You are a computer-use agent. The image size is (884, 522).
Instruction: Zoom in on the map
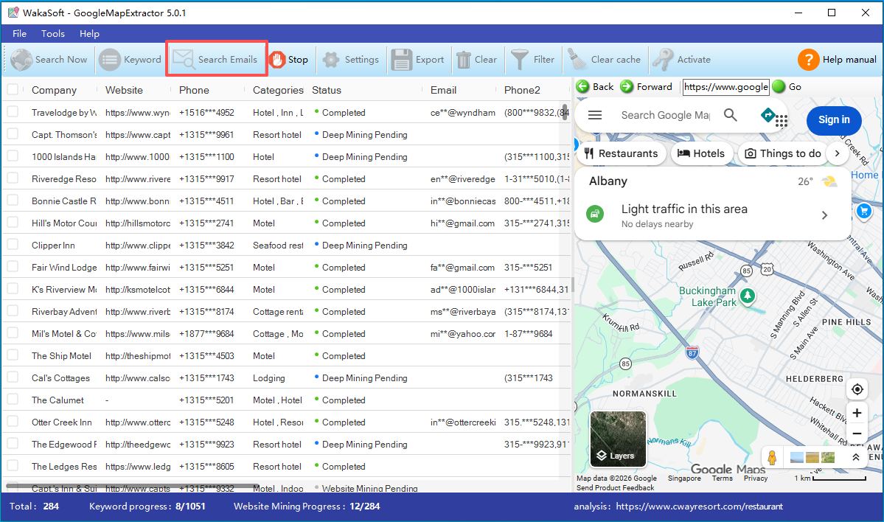tap(857, 413)
